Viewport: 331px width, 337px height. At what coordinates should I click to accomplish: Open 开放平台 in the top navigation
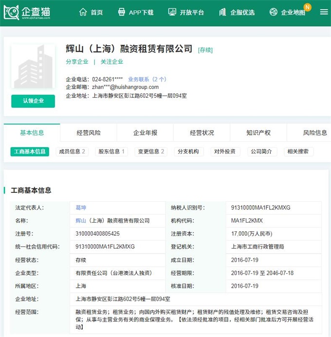[192, 13]
